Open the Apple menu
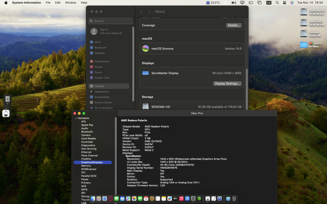This screenshot has height=204, width=327. [6, 3]
